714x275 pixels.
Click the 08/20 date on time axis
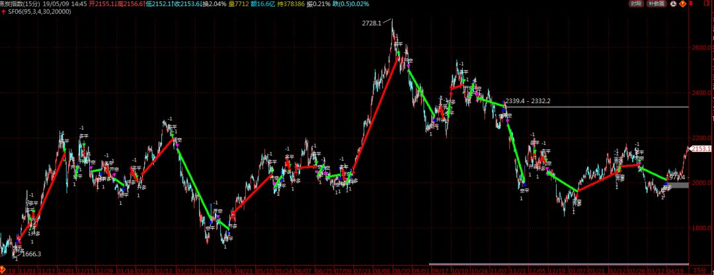(x=401, y=271)
